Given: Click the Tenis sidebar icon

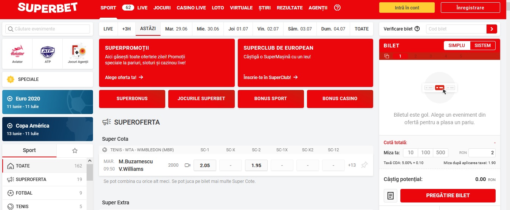Looking at the screenshot, I should (x=11, y=206).
